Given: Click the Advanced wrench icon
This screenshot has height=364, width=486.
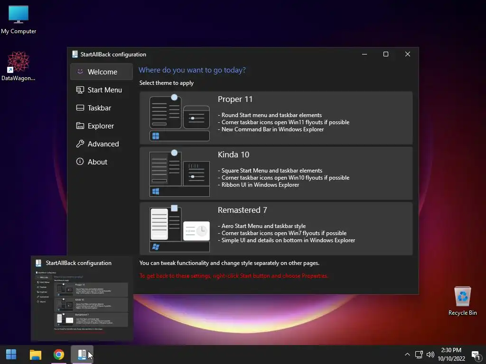Looking at the screenshot, I should point(80,144).
